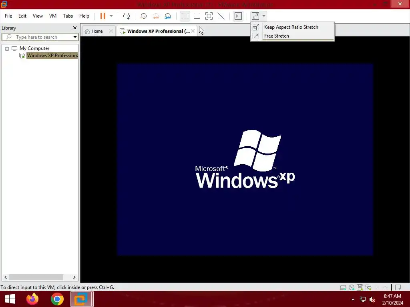Open the Windows Start menu

[10, 299]
